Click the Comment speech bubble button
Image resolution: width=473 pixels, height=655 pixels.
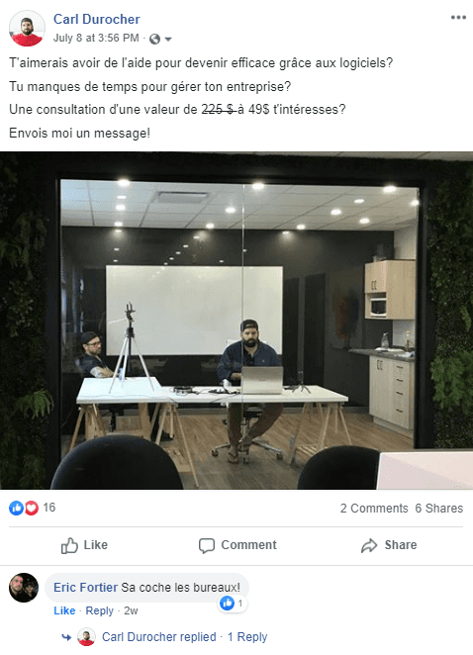pyautogui.click(x=237, y=545)
